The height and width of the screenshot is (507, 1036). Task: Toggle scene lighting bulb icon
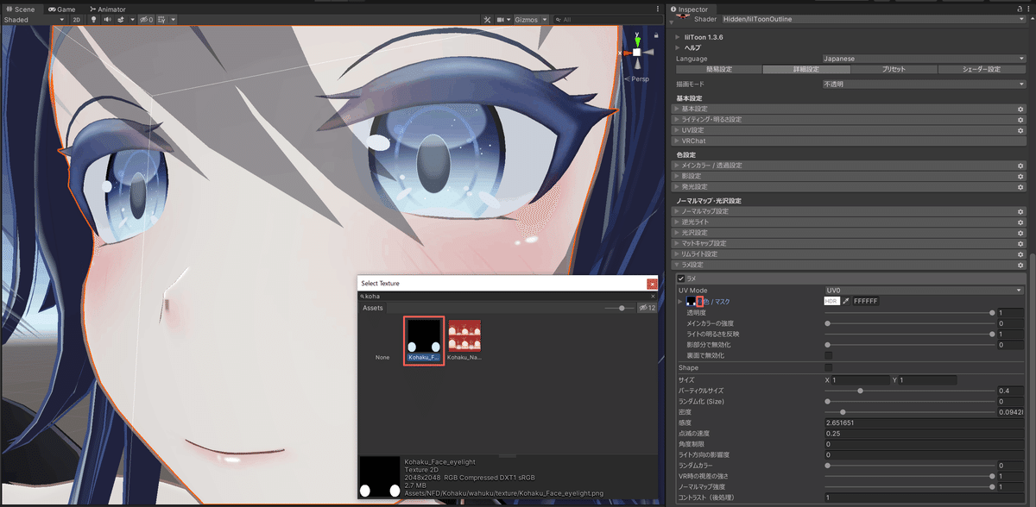93,19
